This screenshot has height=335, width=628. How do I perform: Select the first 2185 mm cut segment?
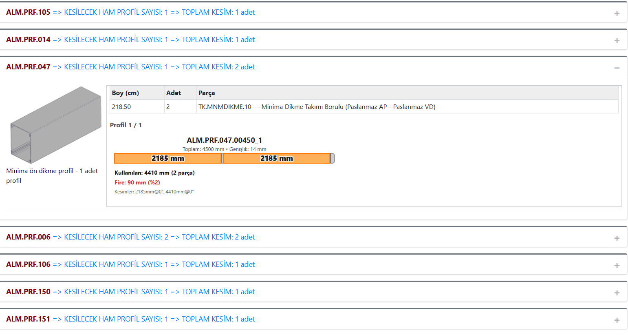click(168, 158)
